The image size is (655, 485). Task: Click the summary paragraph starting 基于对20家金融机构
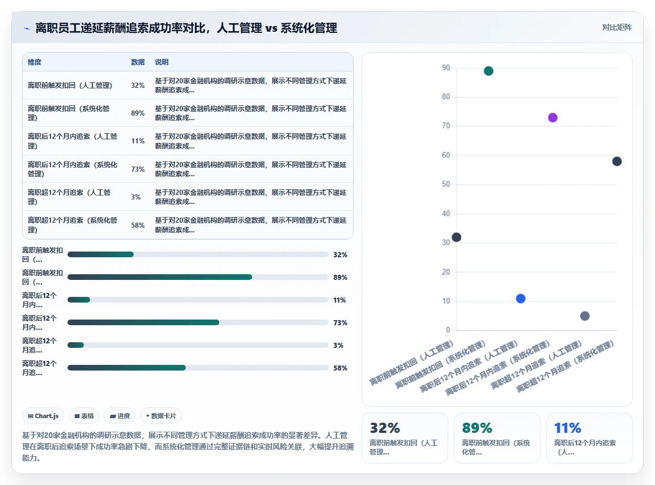pyautogui.click(x=188, y=446)
